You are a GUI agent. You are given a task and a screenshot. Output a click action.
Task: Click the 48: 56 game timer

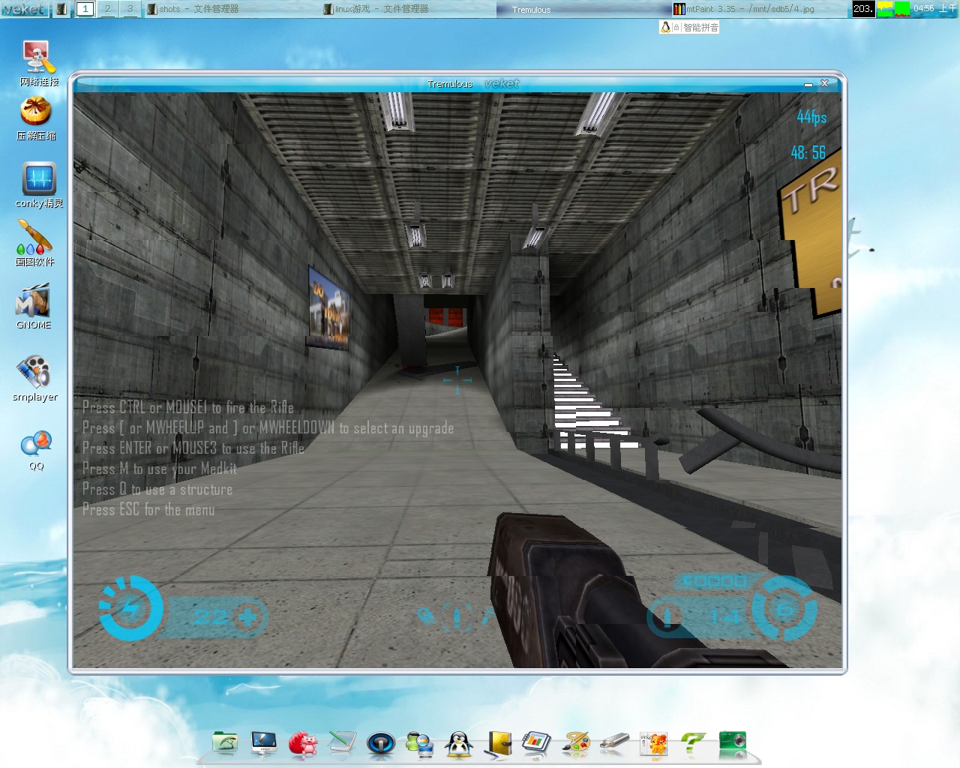(808, 153)
